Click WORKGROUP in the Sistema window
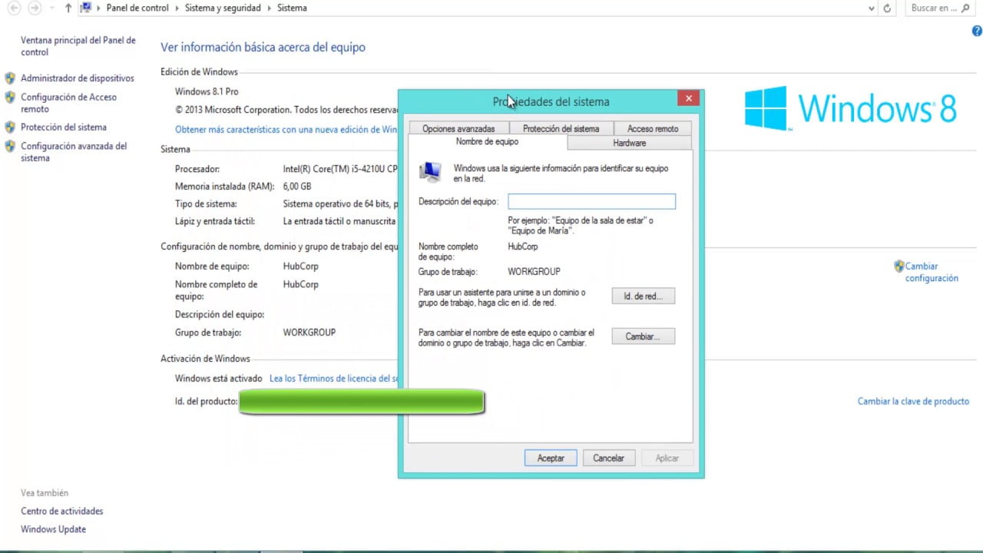The image size is (983, 553). click(x=309, y=333)
